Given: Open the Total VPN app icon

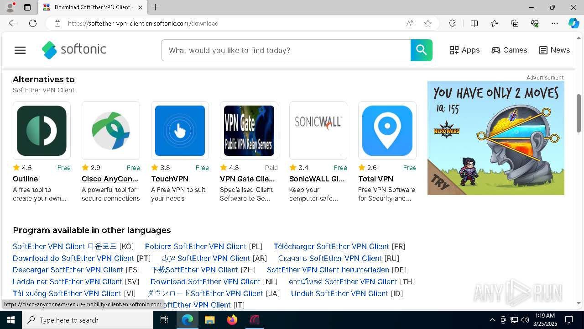Looking at the screenshot, I should [x=387, y=131].
